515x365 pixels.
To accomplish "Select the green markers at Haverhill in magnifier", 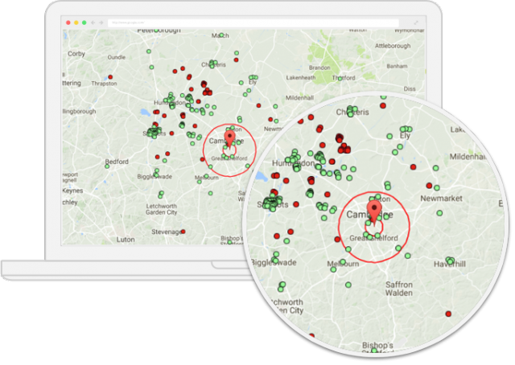I will [450, 261].
